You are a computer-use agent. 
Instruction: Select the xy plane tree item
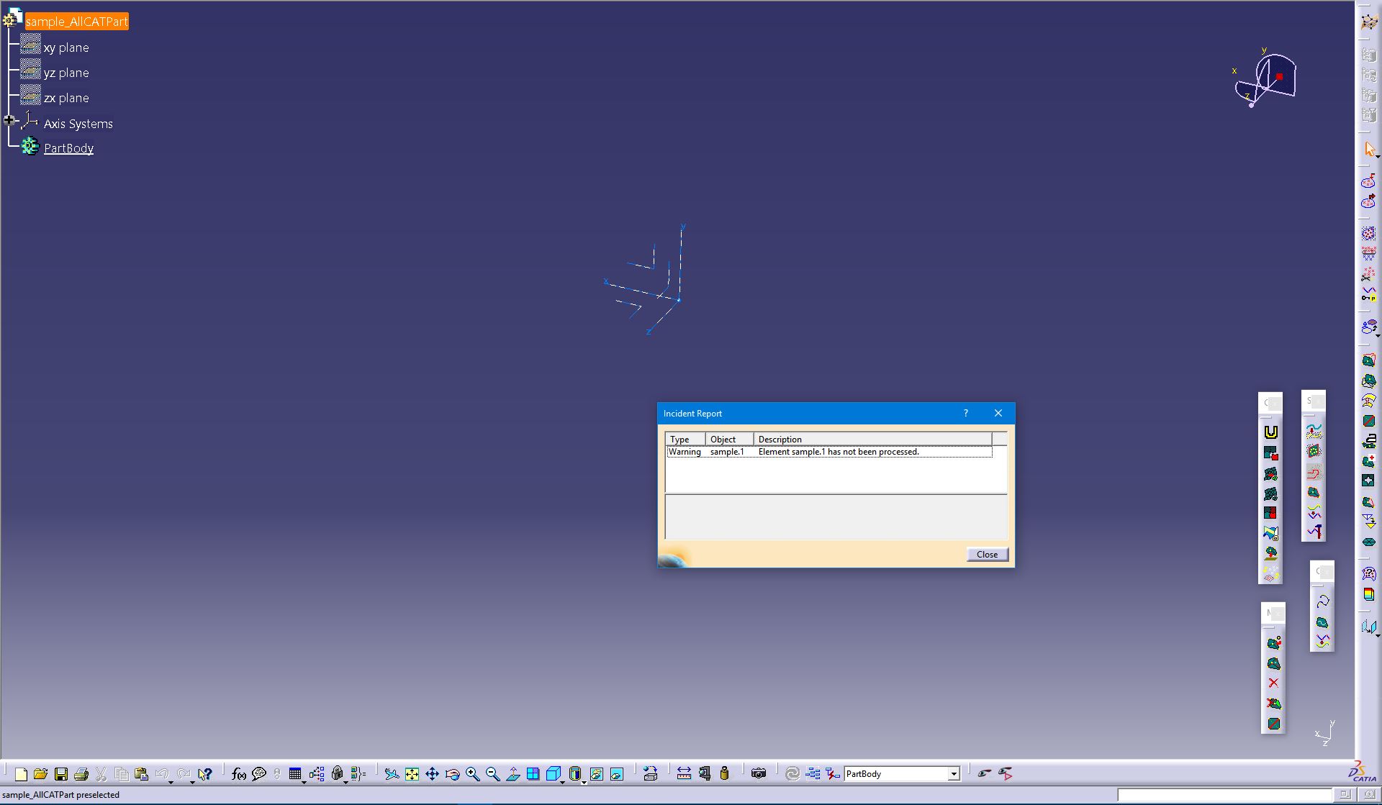[66, 47]
